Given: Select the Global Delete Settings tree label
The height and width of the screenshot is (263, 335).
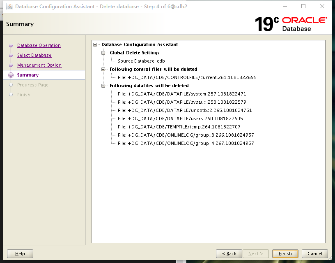Looking at the screenshot, I should coord(135,53).
